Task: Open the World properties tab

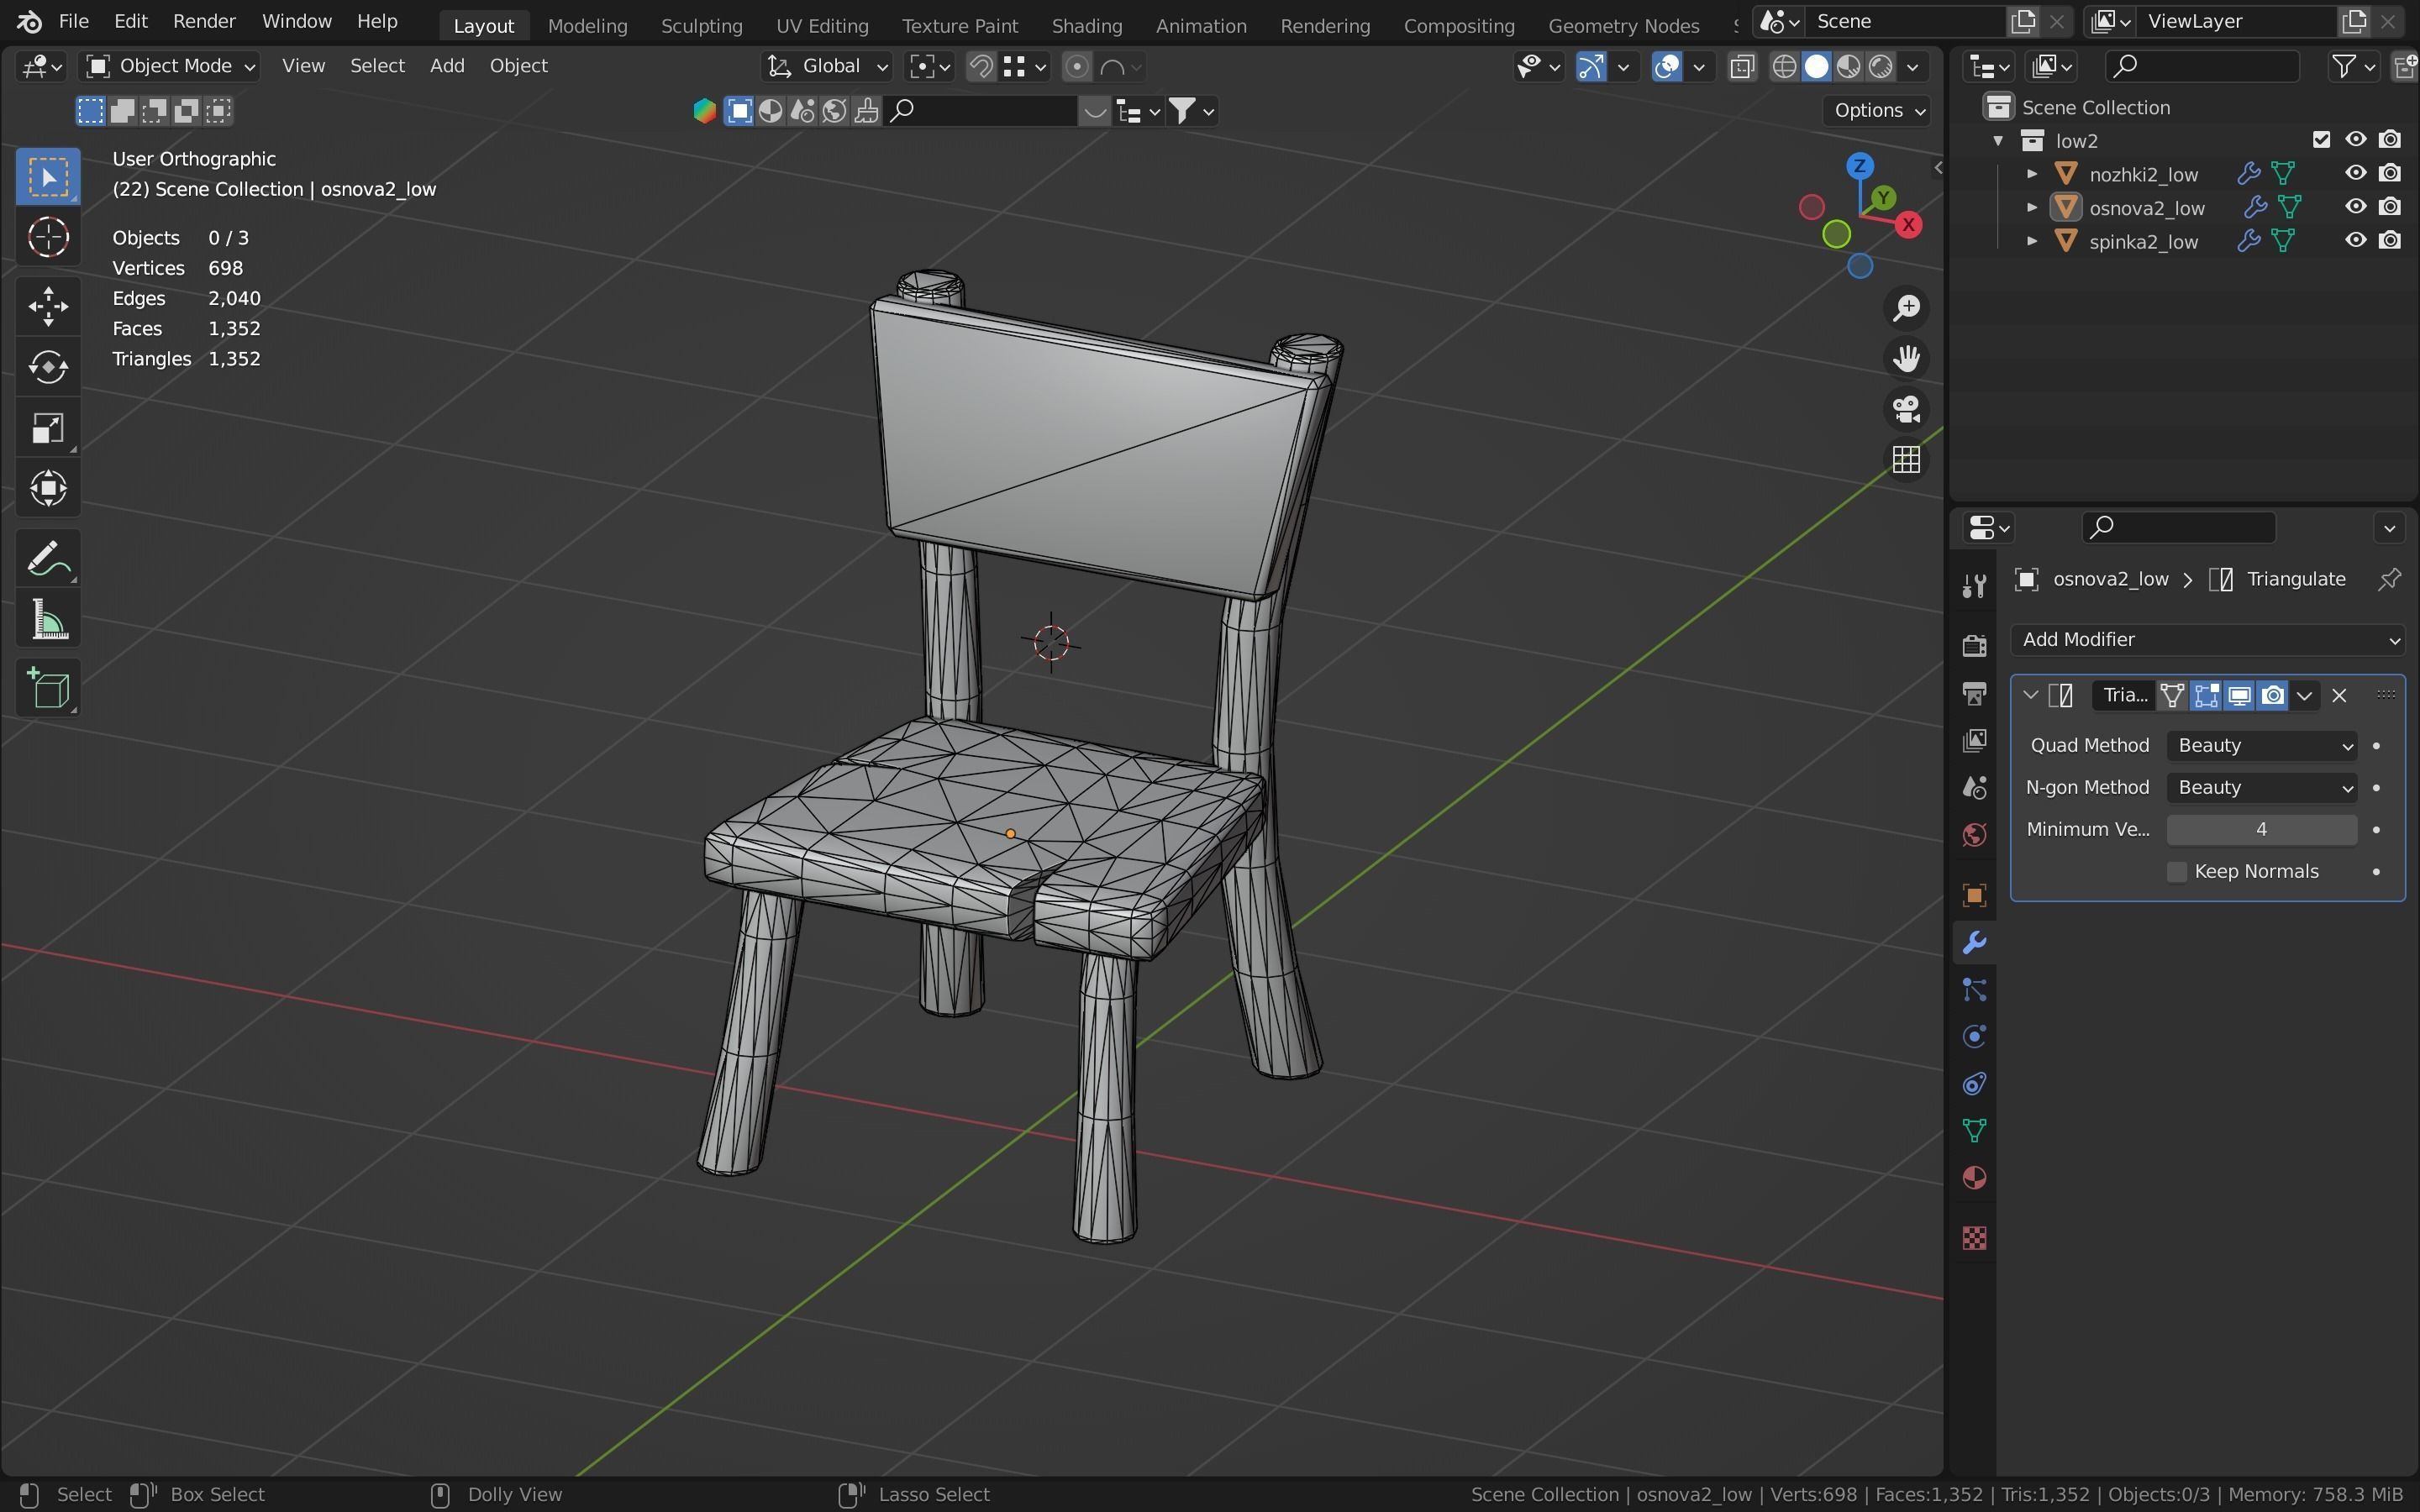Action: pyautogui.click(x=1974, y=835)
